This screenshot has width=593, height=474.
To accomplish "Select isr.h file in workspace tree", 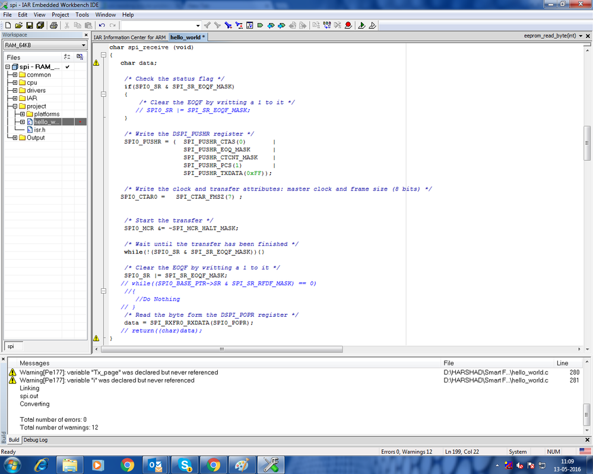I will click(40, 130).
